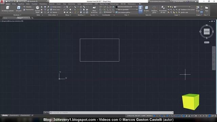The width and height of the screenshot is (217, 122).
Task: Click the Plano de sección tool
Action: point(94,9)
